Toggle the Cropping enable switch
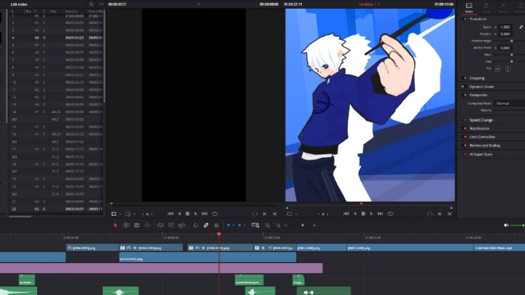This screenshot has width=525, height=295. coord(464,78)
